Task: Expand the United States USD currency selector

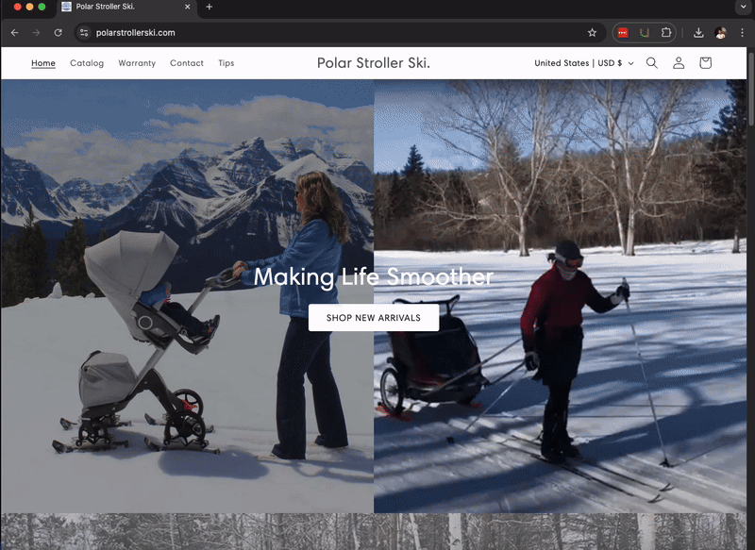Action: pyautogui.click(x=579, y=62)
